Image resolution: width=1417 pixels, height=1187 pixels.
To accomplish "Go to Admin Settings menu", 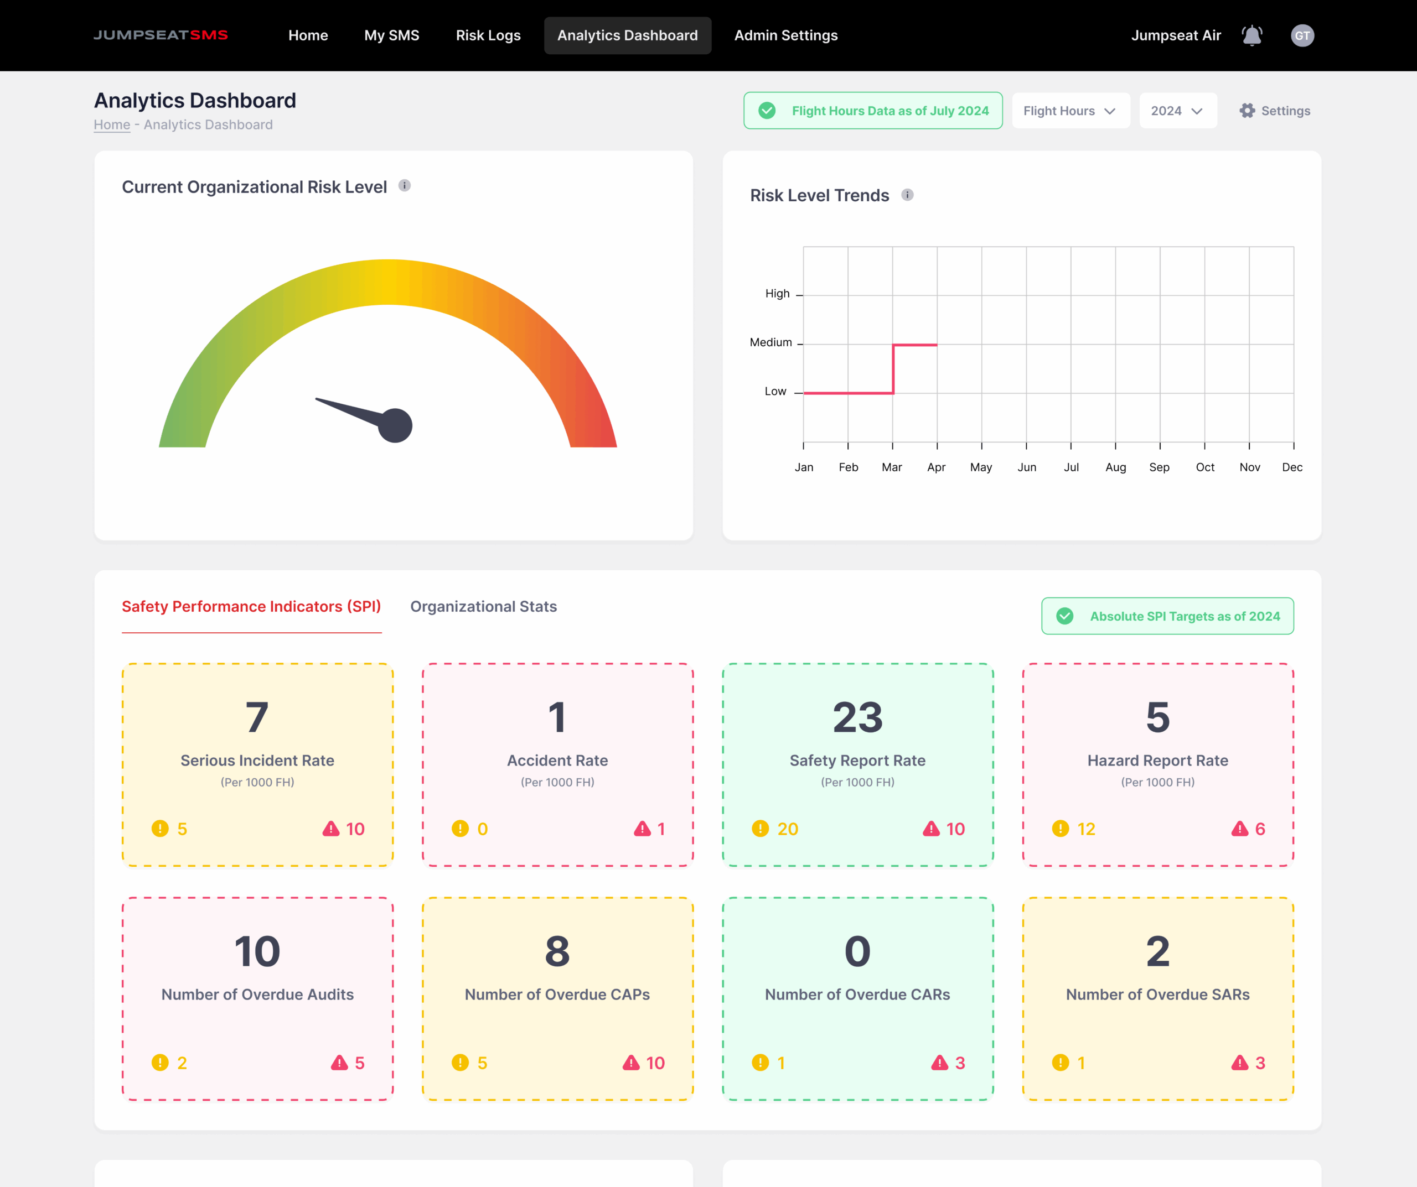I will tap(785, 35).
